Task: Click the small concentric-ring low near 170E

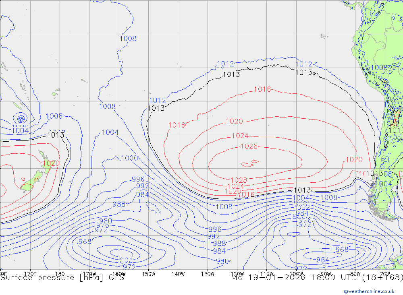Action: click(21, 119)
